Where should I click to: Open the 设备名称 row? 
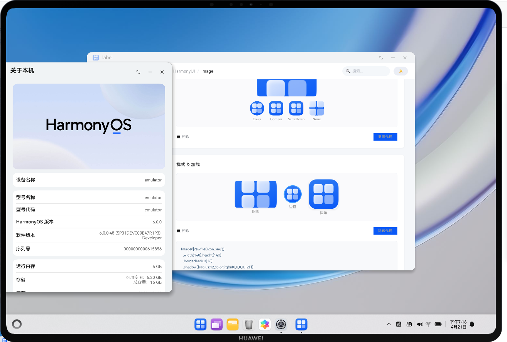tap(89, 180)
